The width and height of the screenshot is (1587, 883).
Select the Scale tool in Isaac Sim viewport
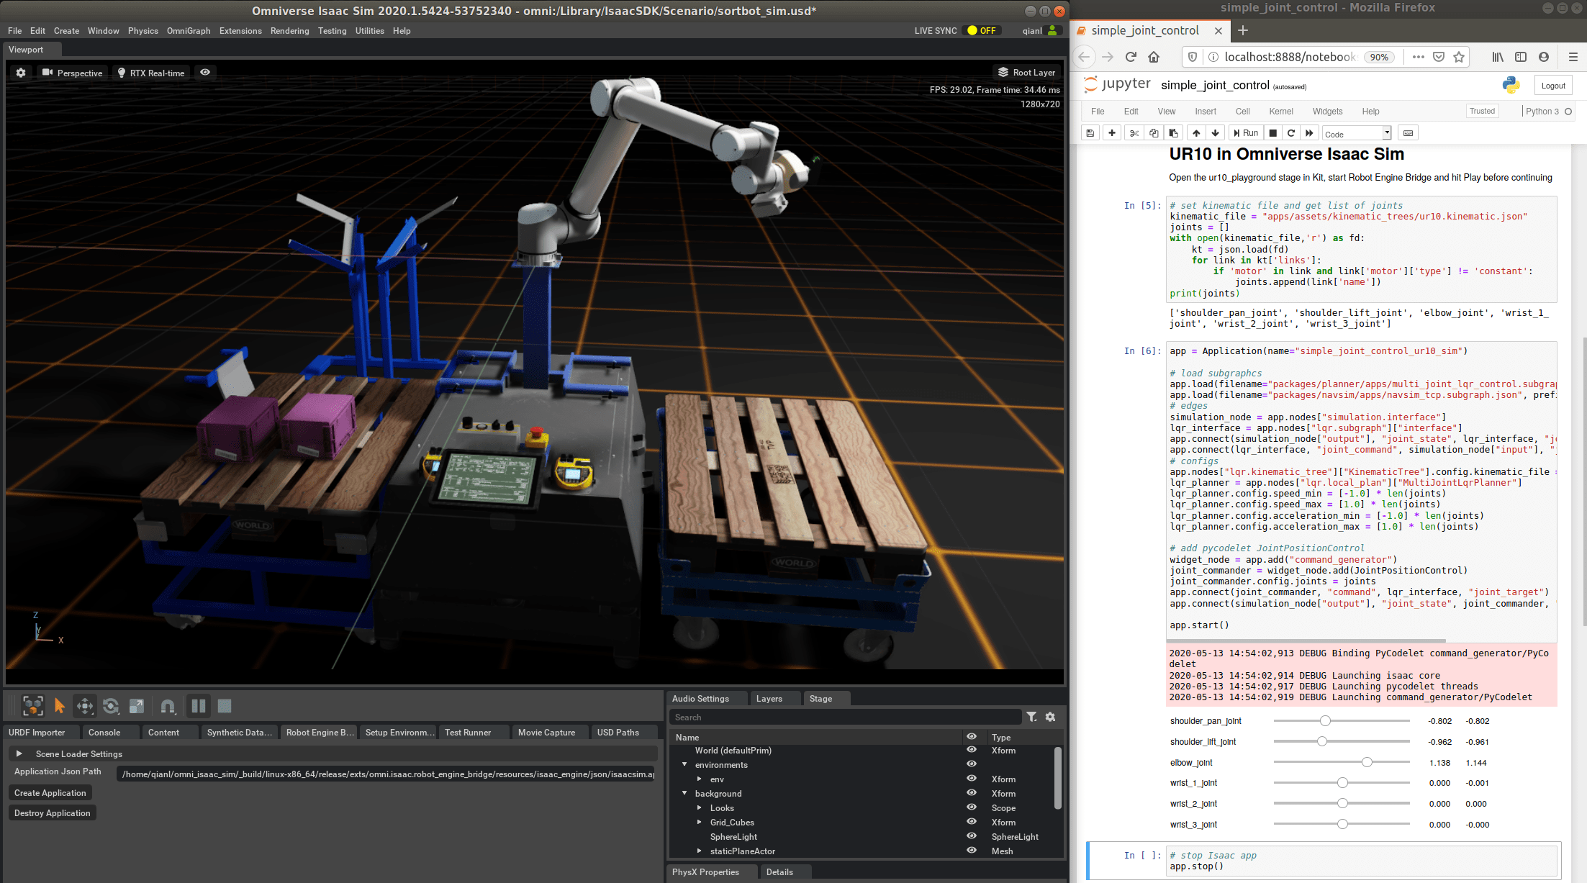click(136, 706)
